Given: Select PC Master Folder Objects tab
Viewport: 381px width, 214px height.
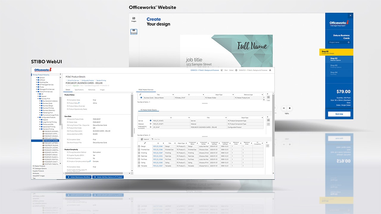Looking at the screenshot, I should (x=149, y=110).
